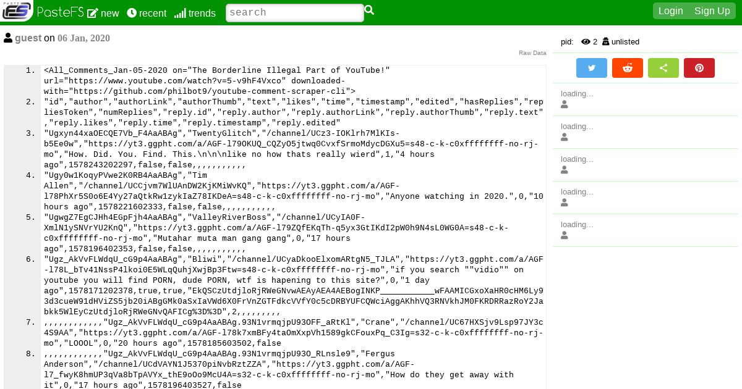Select line number 8 of the paste
This screenshot has width=742, height=389.
tap(30, 354)
